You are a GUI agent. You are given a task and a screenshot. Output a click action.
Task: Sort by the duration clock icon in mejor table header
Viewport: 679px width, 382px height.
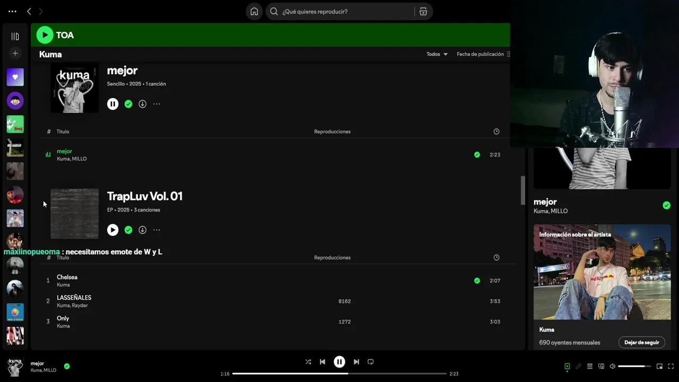(x=497, y=132)
